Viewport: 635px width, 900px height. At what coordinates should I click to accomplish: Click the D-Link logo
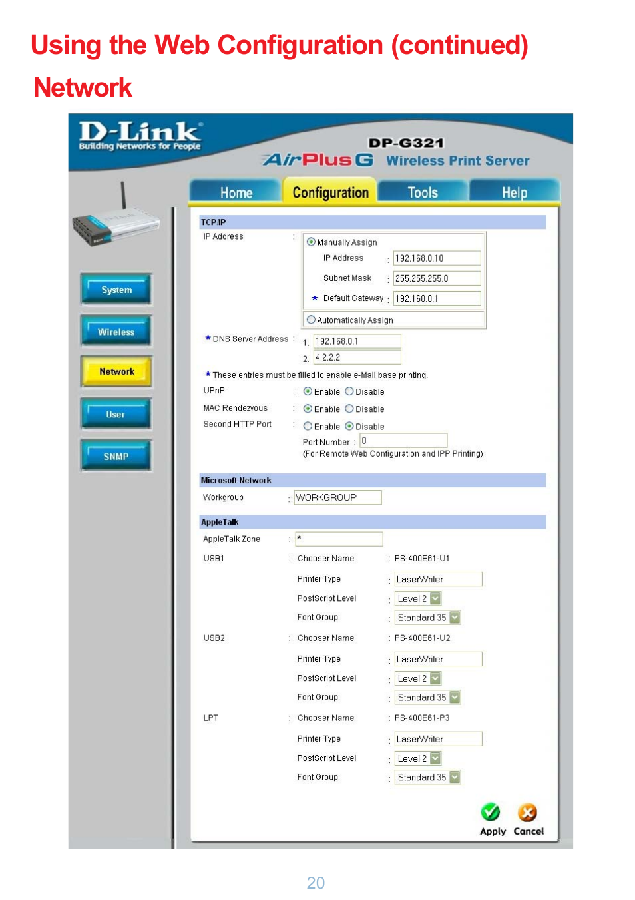140,136
